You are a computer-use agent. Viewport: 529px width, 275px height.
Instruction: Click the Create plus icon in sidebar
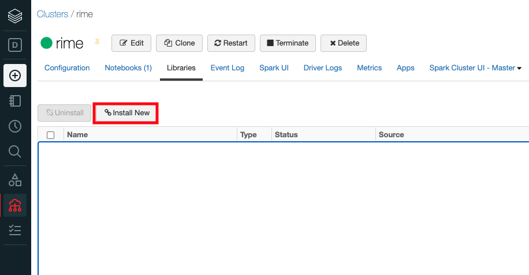[15, 76]
